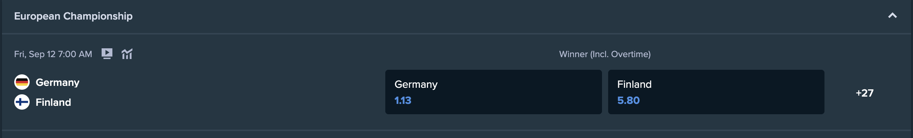Image resolution: width=913 pixels, height=138 pixels.
Task: Expand the +27 additional markets
Action: [865, 93]
